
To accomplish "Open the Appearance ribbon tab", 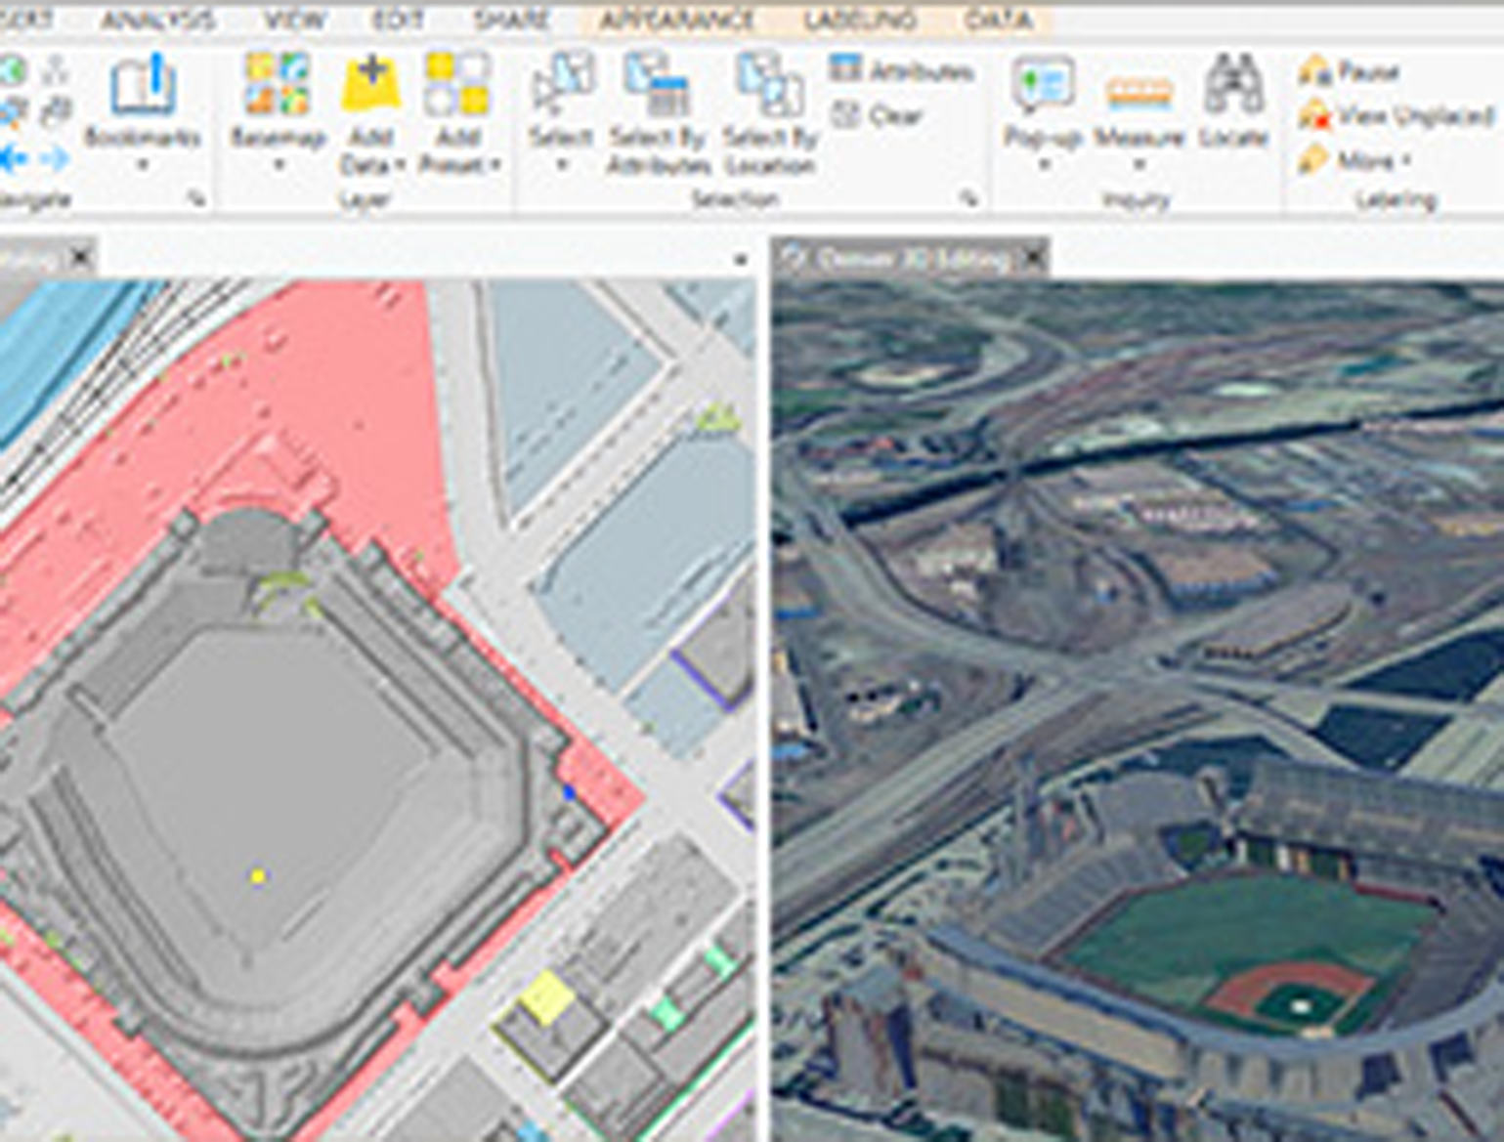I will point(676,20).
